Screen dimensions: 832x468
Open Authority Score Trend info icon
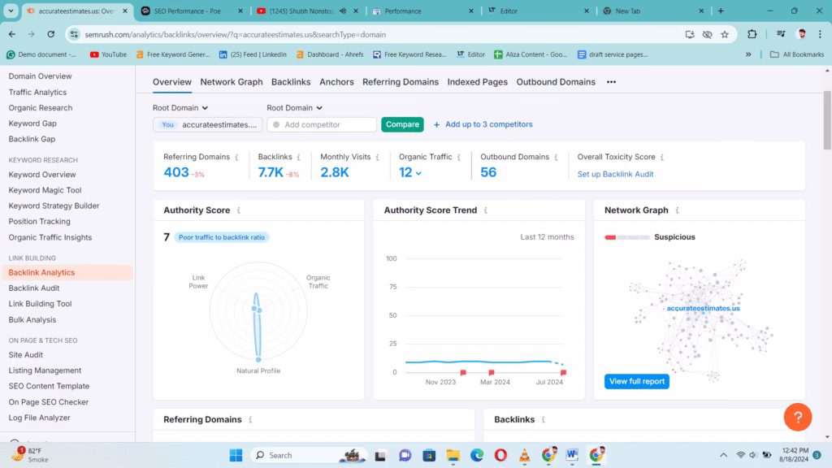(x=486, y=210)
